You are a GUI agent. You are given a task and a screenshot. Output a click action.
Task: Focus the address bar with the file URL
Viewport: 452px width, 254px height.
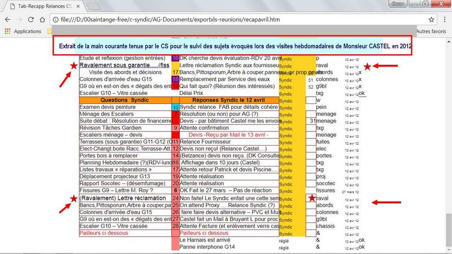point(242,20)
